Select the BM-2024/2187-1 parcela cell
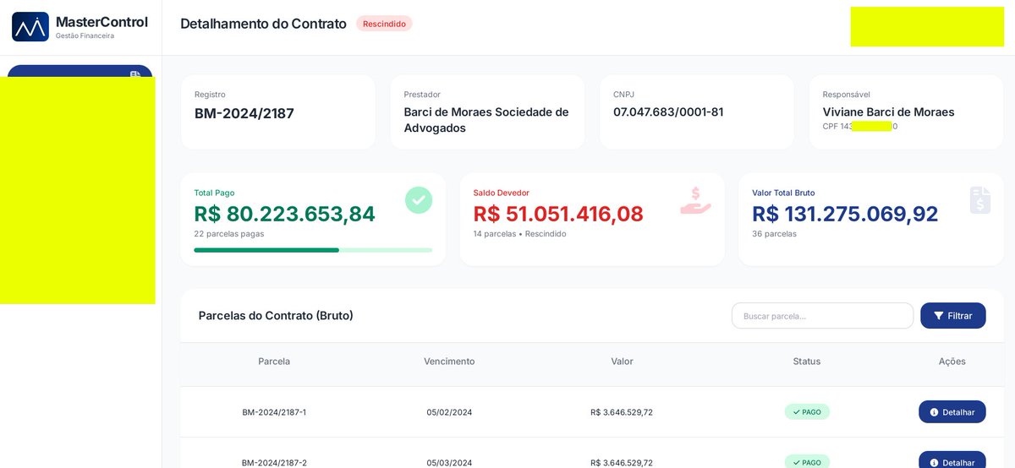 tap(274, 412)
